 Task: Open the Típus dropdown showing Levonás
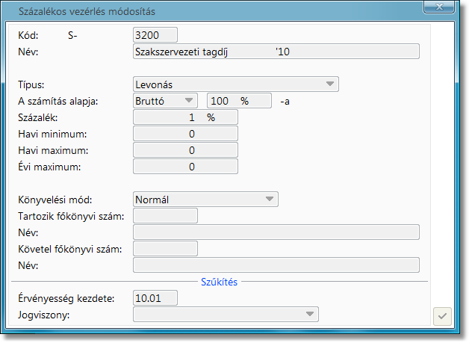point(235,84)
